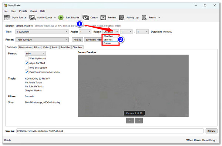This screenshot has width=222, height=146.
Task: Click the Duration 00:00:00 value
Action: tap(168, 32)
